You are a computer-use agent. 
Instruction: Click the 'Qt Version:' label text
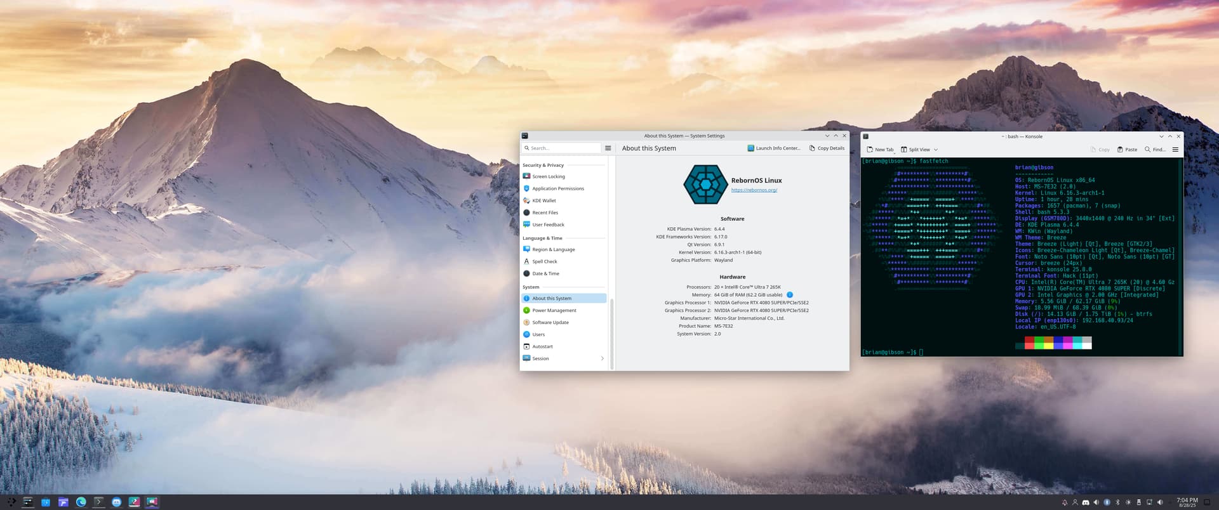point(699,245)
